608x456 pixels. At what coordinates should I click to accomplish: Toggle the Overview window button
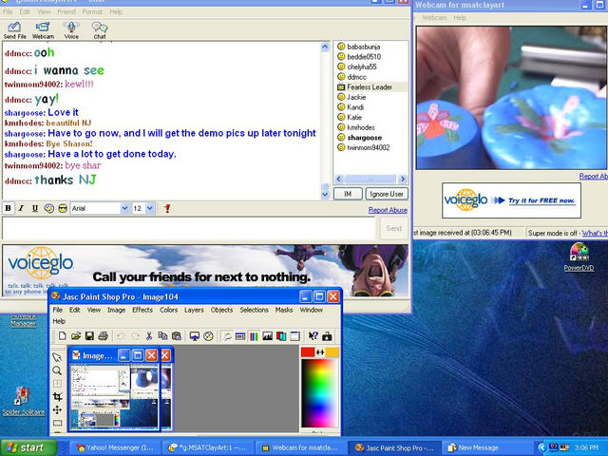tap(294, 336)
